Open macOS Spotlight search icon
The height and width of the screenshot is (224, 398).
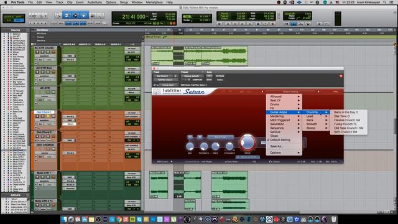click(385, 2)
